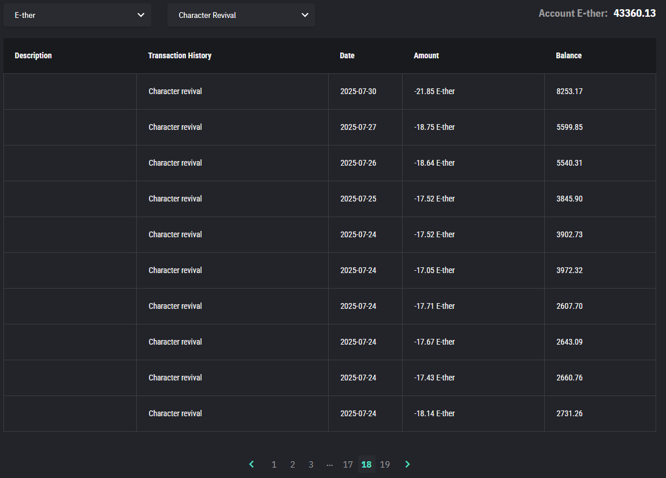Select the -18.64 E-ther amount
This screenshot has height=478, width=666.
coord(434,163)
